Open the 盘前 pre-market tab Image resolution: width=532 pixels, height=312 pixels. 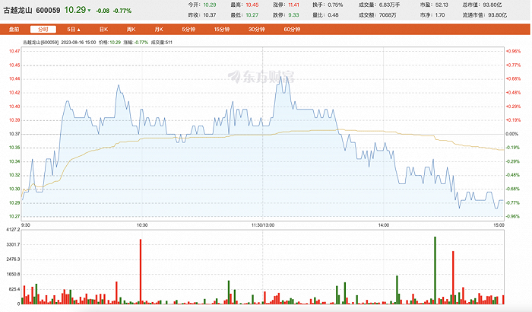pyautogui.click(x=14, y=30)
